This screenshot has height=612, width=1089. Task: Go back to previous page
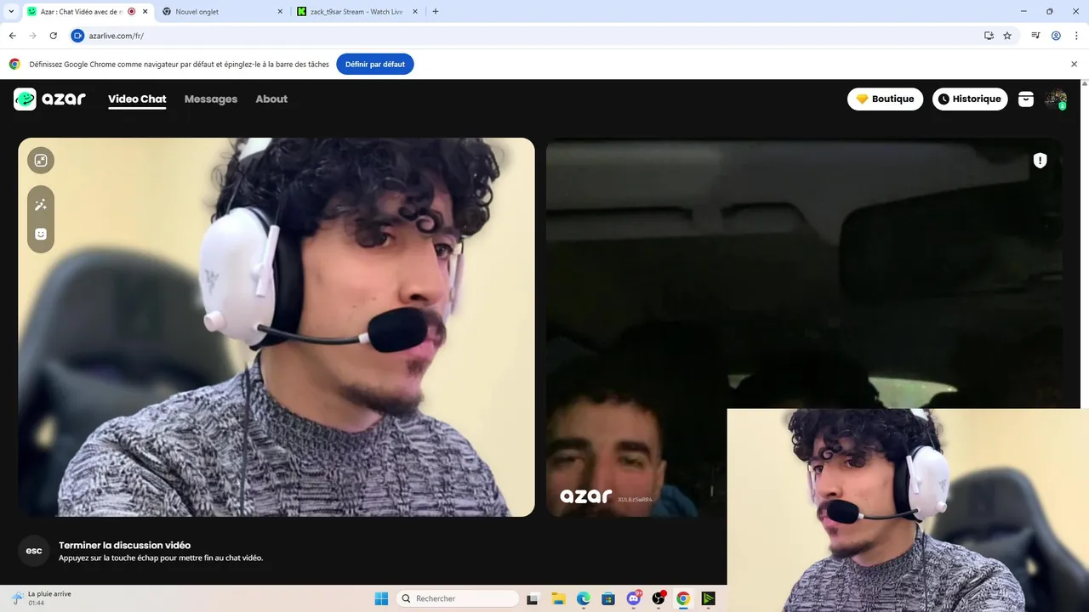(13, 36)
